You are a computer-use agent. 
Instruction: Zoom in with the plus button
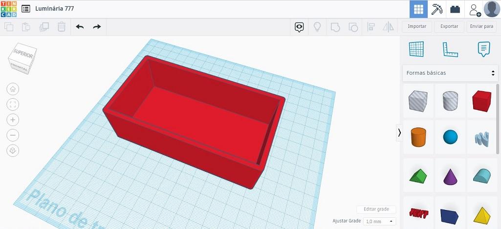(x=13, y=120)
